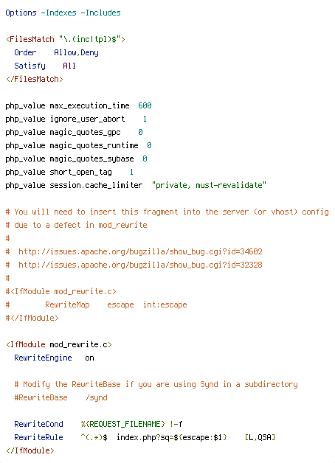Click 'magic_quotes_sybase' setting name
Viewport: 335px width, 463px height.
(92, 159)
